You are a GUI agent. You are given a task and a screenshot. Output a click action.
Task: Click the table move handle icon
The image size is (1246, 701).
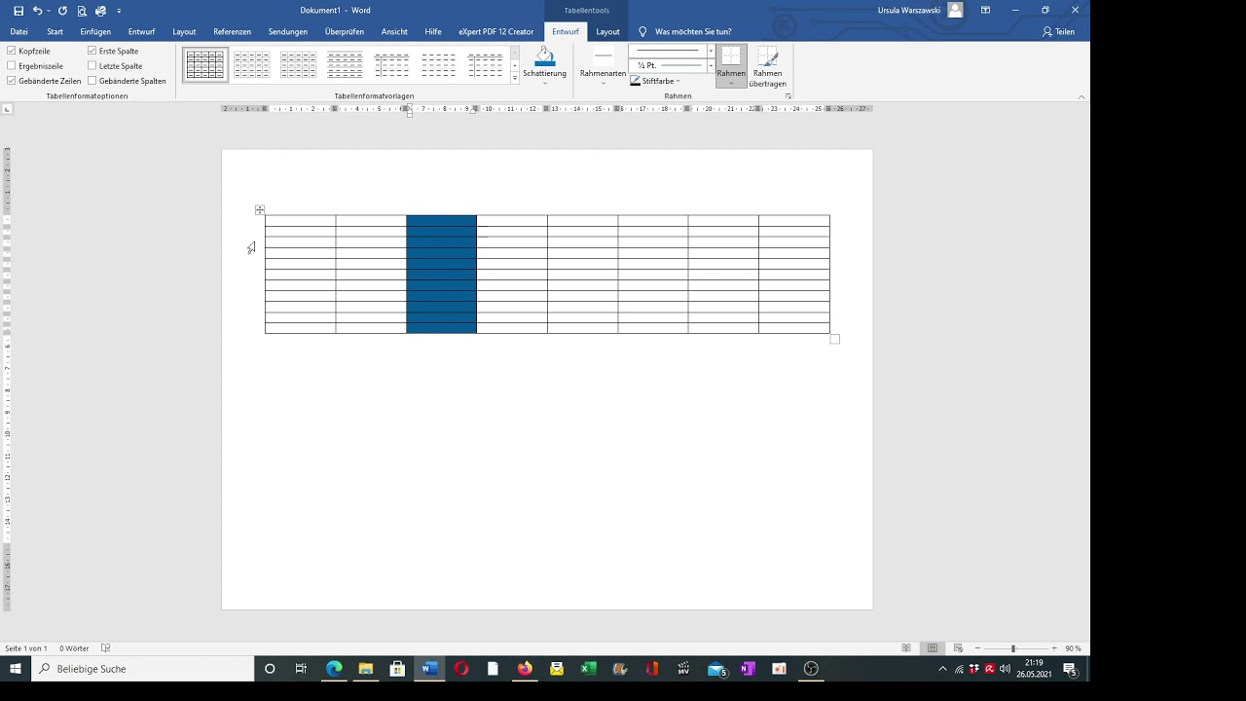pyautogui.click(x=260, y=209)
